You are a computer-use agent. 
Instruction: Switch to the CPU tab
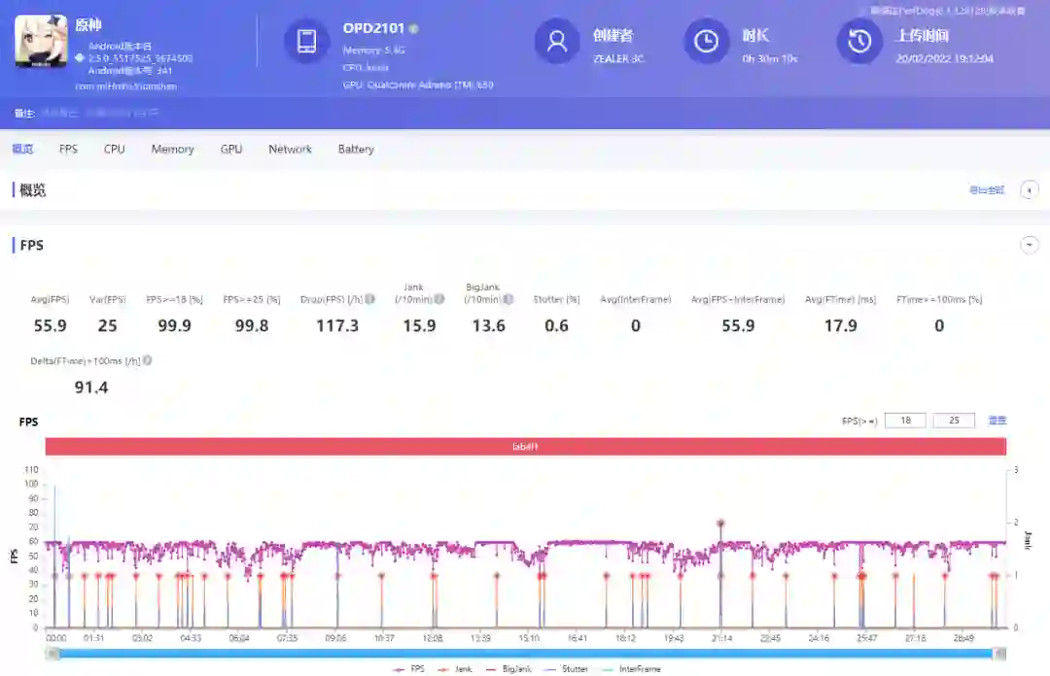pyautogui.click(x=115, y=149)
